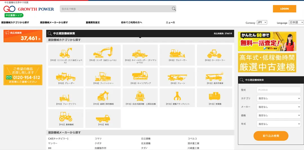Open the 無料一括査定 banner ad

pos(267,41)
